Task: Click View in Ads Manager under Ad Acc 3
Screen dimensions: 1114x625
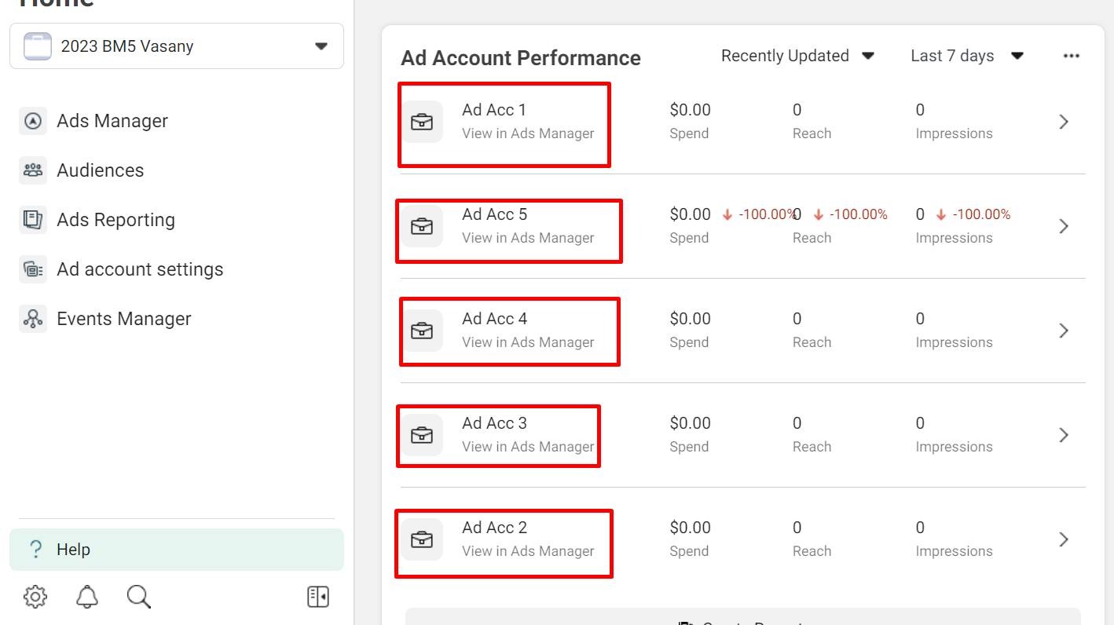Action: pyautogui.click(x=528, y=447)
